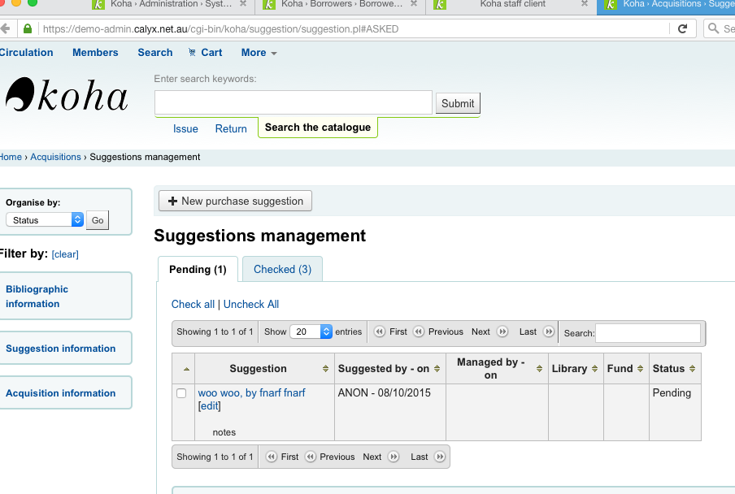
Task: Click top pagination Next arrow icon
Action: click(502, 331)
